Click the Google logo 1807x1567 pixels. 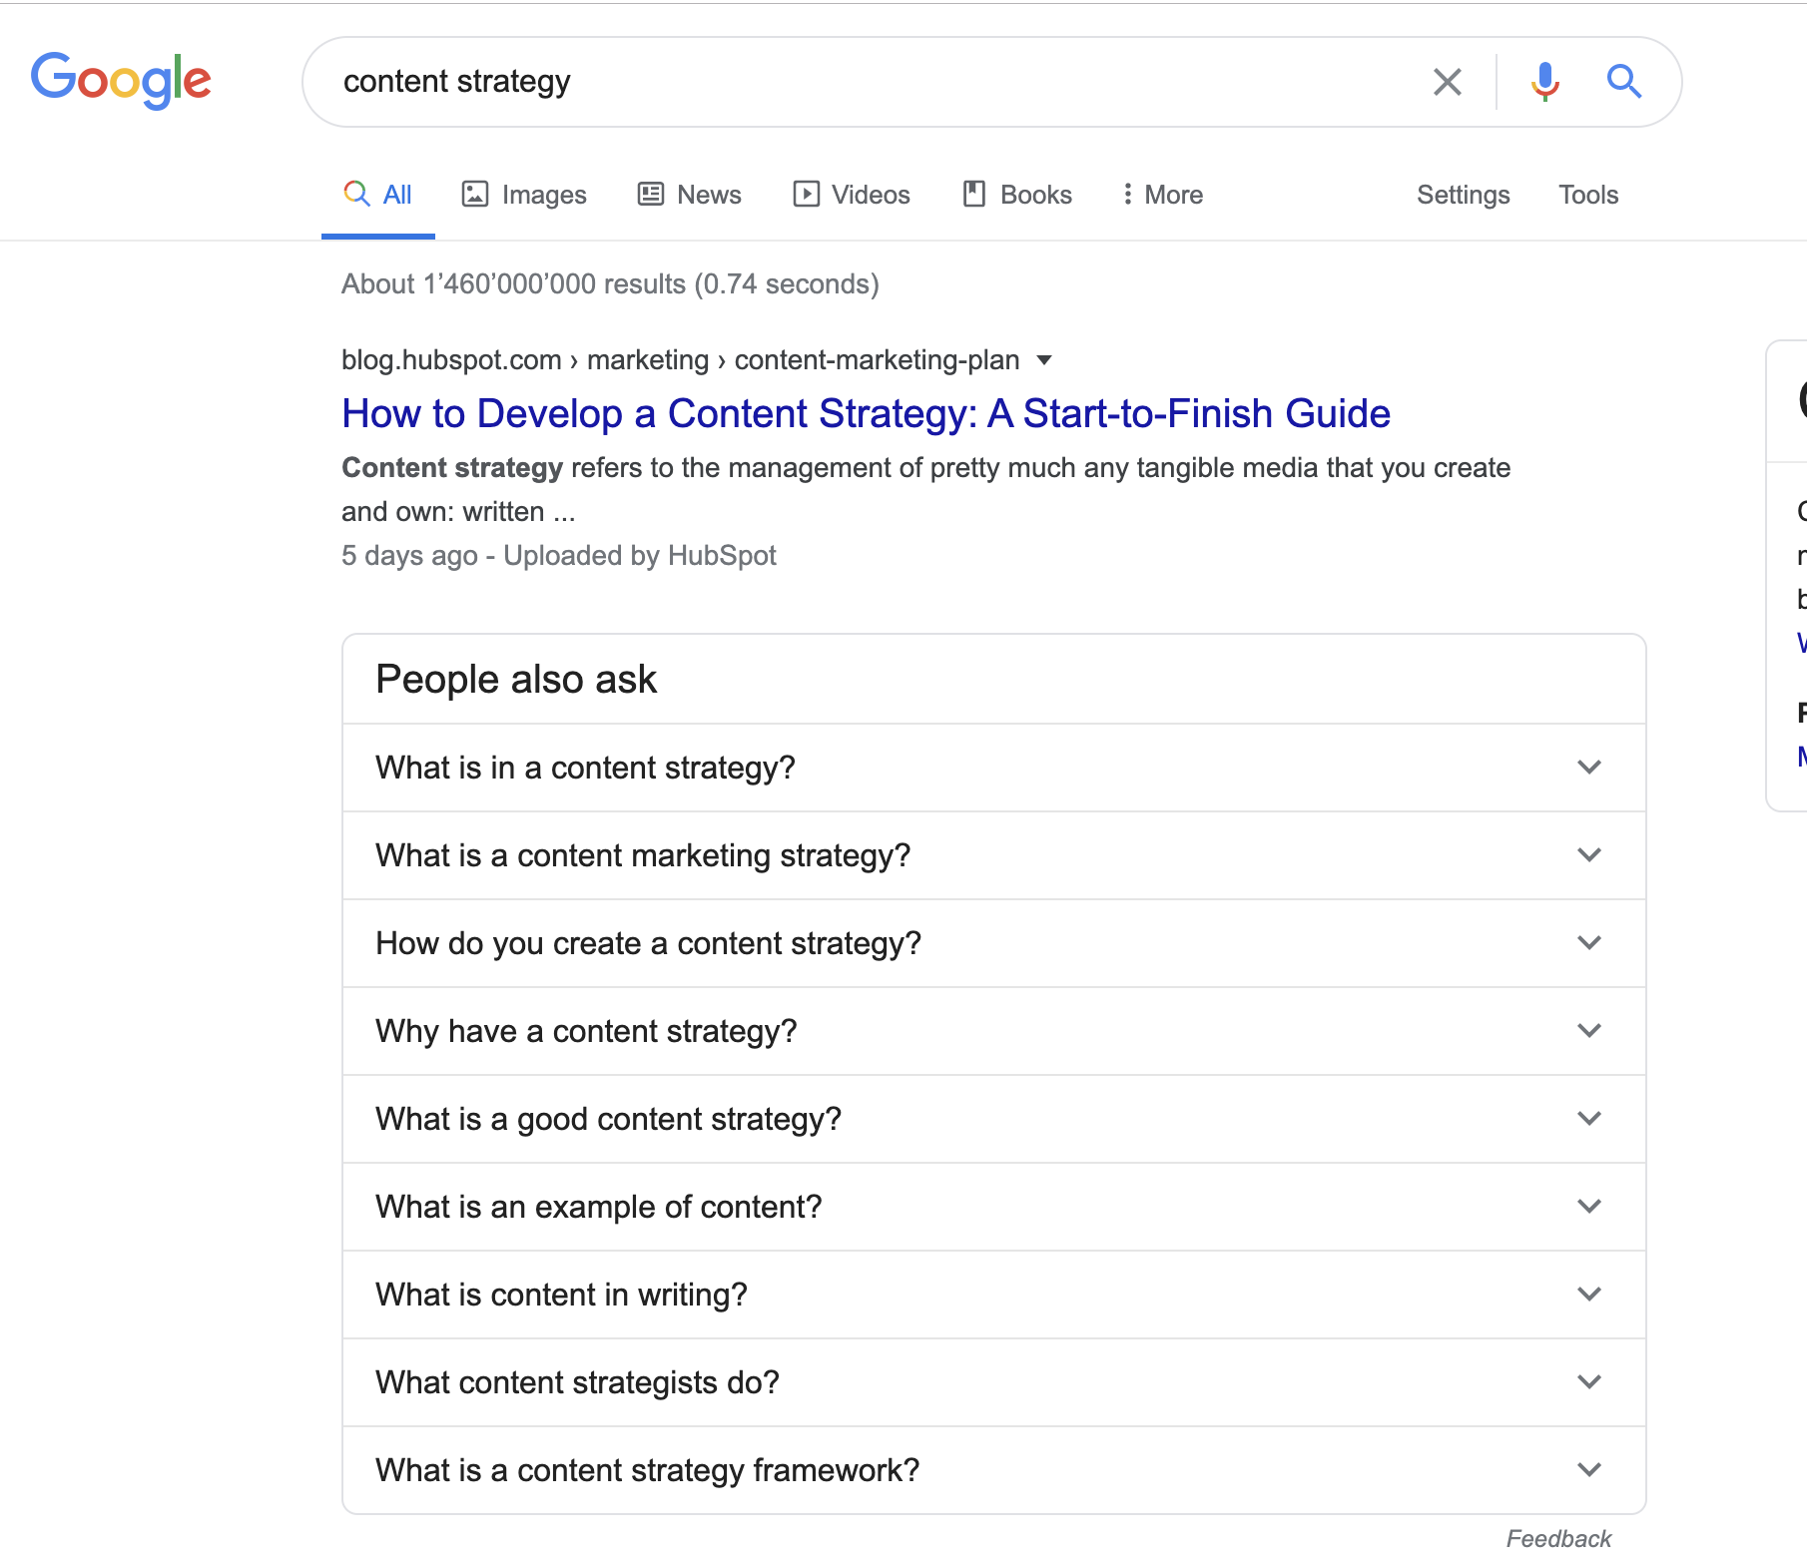click(121, 80)
